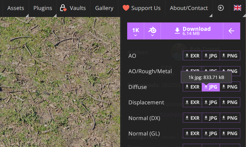Open the UK flag language selector
The height and width of the screenshot is (147, 246).
(x=237, y=8)
